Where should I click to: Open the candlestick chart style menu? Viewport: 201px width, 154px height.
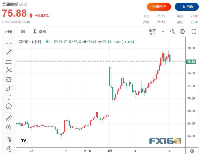[x=23, y=32]
